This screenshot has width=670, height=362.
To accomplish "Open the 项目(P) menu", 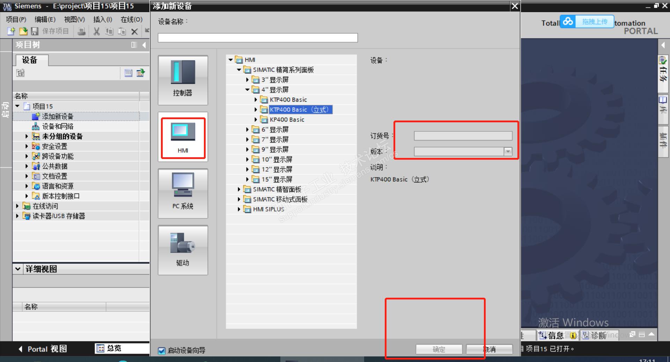I will (x=16, y=20).
